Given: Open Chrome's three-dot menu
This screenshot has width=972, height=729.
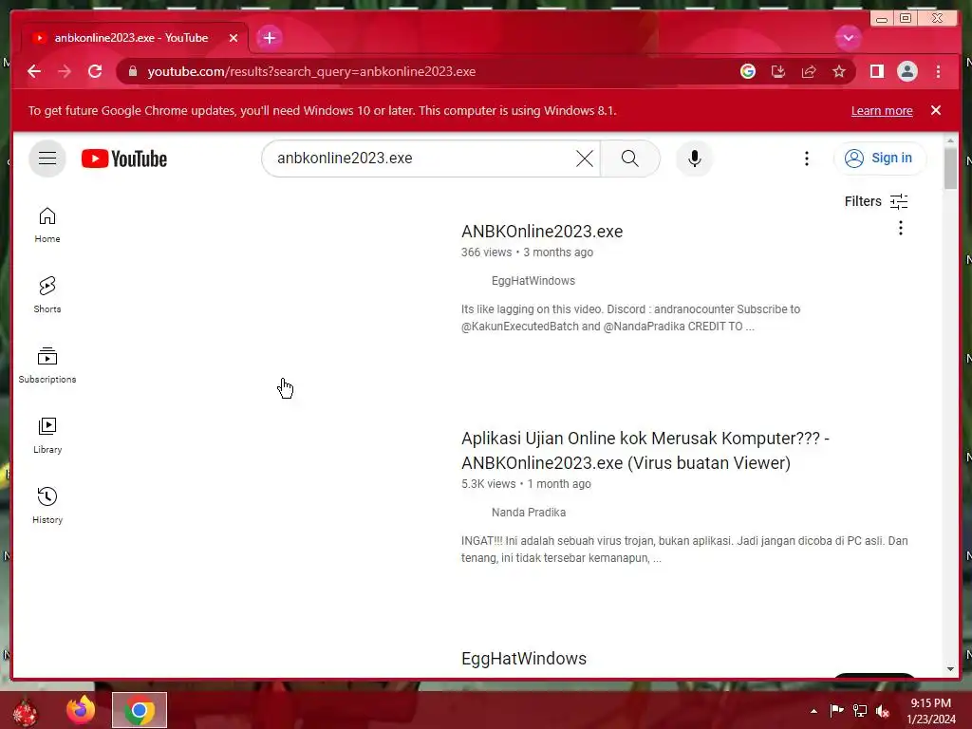Looking at the screenshot, I should [x=938, y=71].
